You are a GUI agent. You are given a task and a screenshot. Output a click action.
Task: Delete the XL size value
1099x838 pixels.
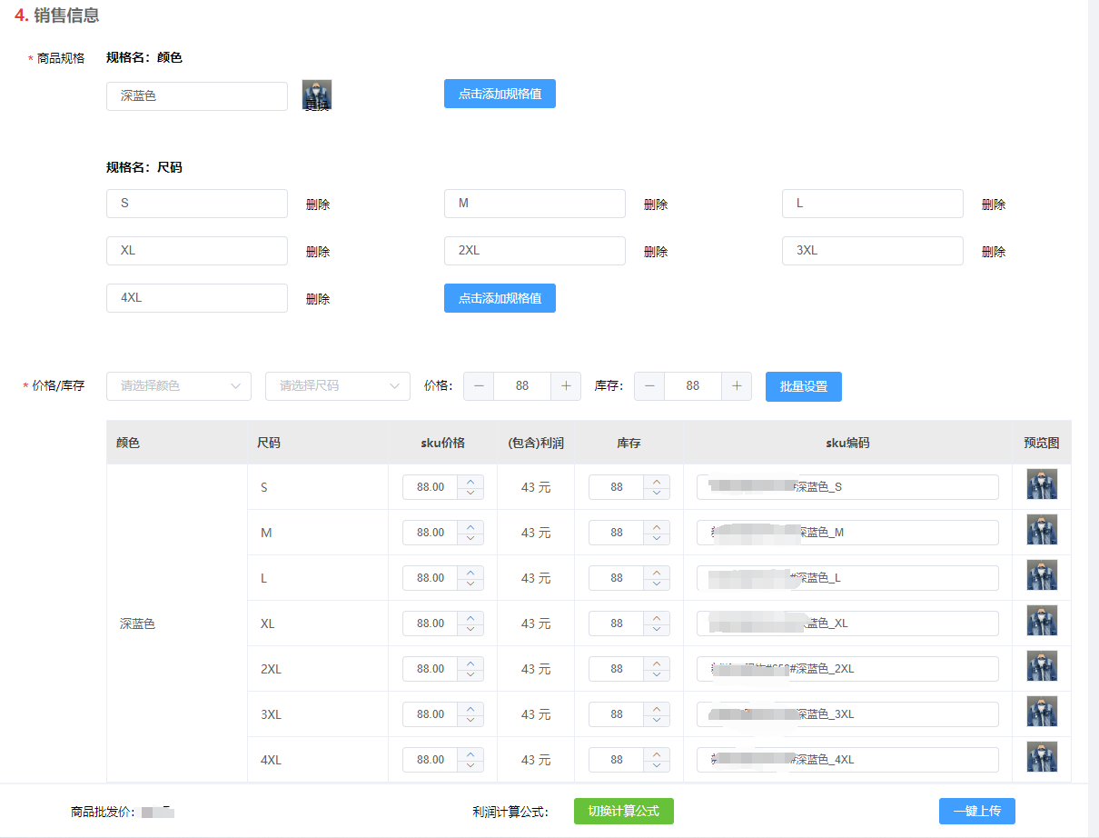coord(318,252)
